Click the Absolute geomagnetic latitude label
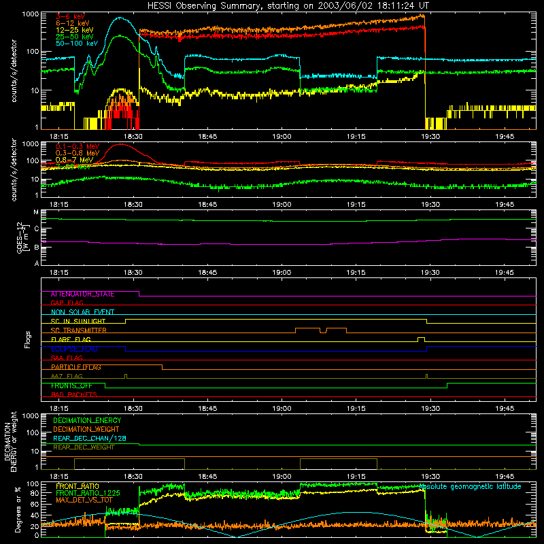Image resolution: width=544 pixels, height=544 pixels. pos(470,486)
